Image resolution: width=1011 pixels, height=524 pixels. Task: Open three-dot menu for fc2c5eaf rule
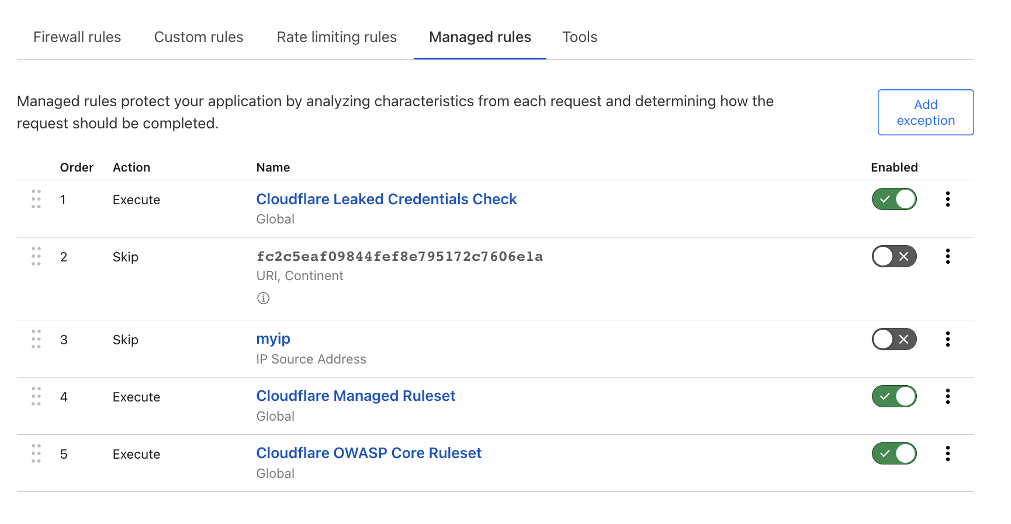[x=947, y=256]
